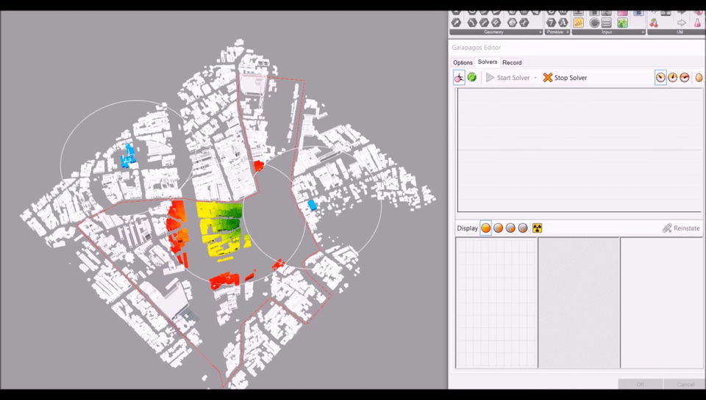706x400 pixels.
Task: Select the first gauge speed icon
Action: (660, 77)
